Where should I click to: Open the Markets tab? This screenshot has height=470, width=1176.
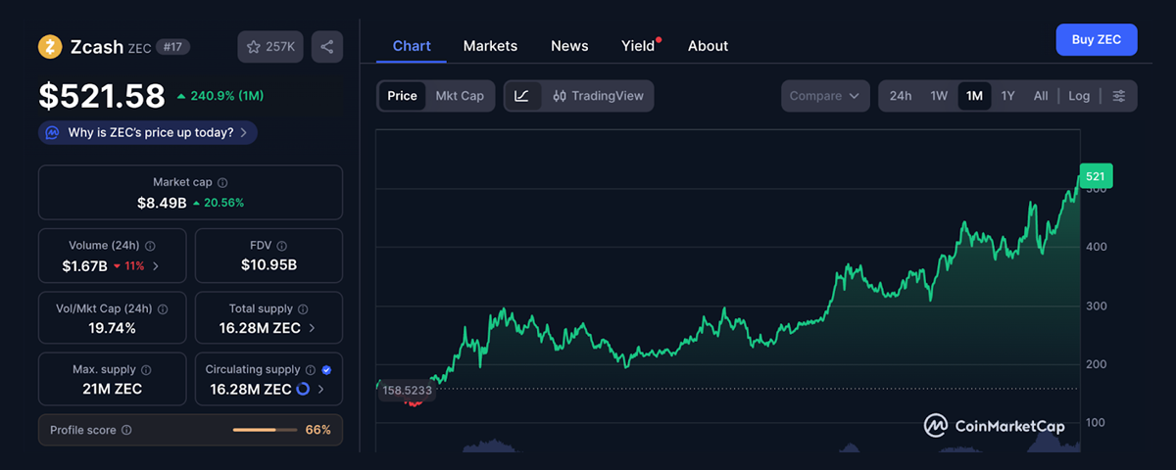[490, 46]
